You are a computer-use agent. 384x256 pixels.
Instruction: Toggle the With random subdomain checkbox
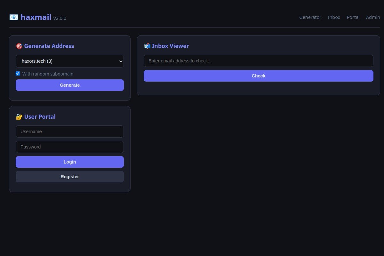(x=18, y=74)
